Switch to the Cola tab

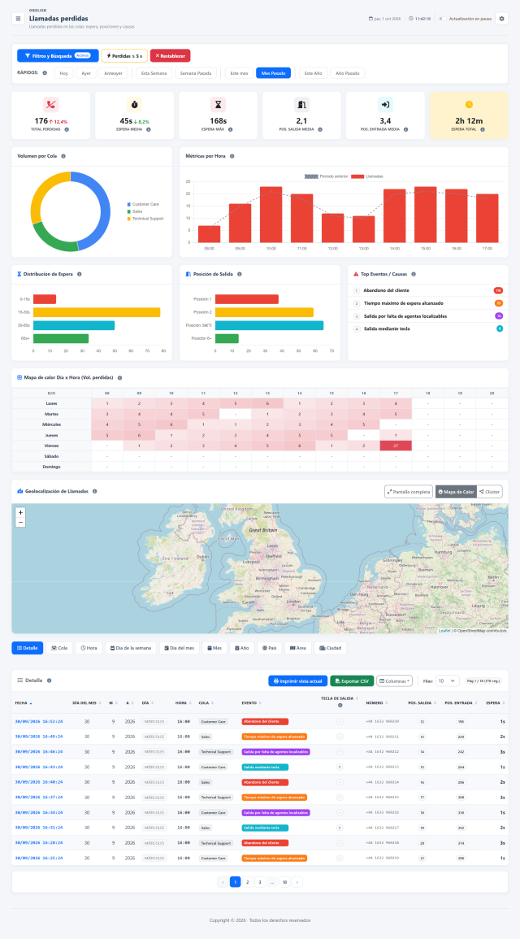(x=59, y=648)
